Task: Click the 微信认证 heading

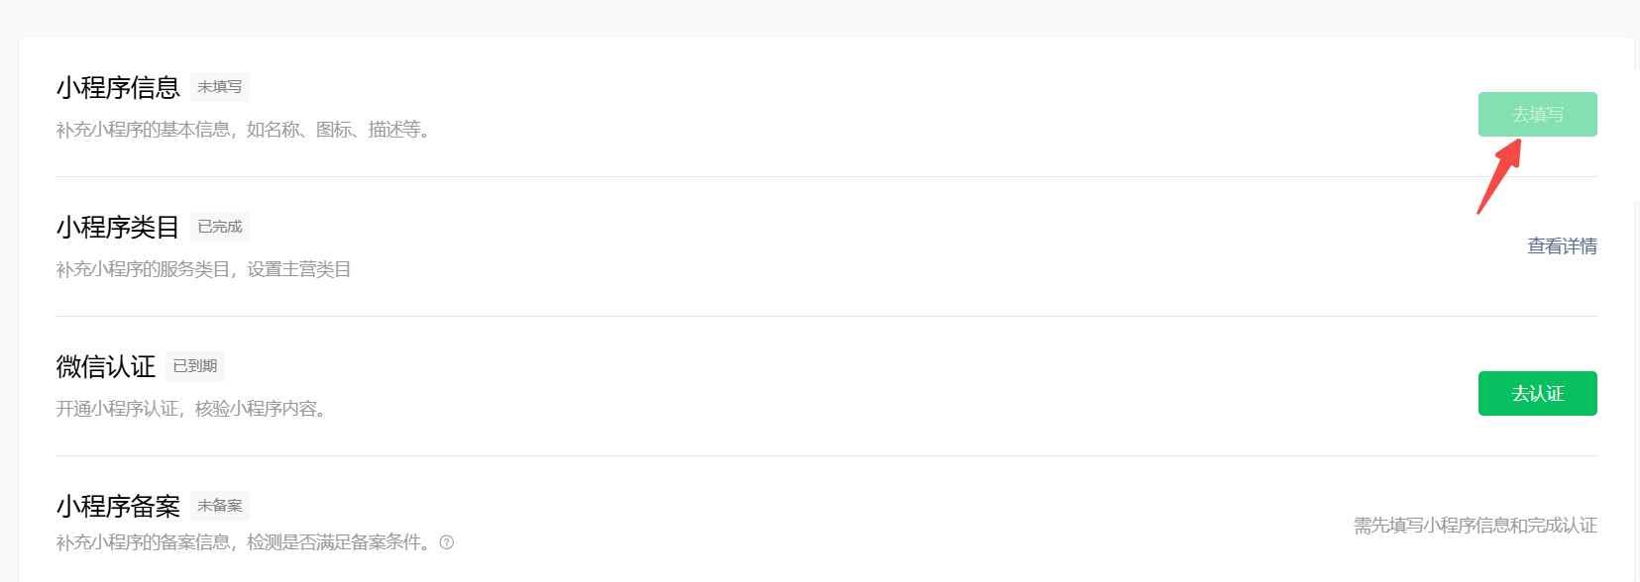Action: tap(106, 367)
